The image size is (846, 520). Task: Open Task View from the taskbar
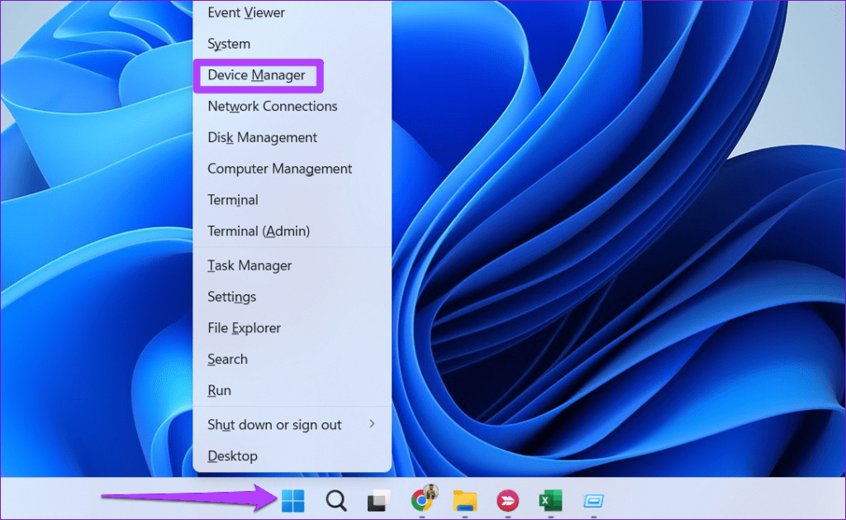click(x=378, y=500)
